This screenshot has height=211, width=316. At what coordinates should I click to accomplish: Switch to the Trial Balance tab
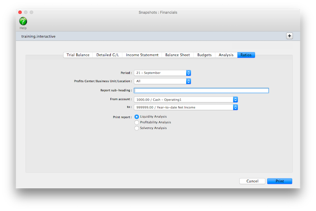click(78, 55)
